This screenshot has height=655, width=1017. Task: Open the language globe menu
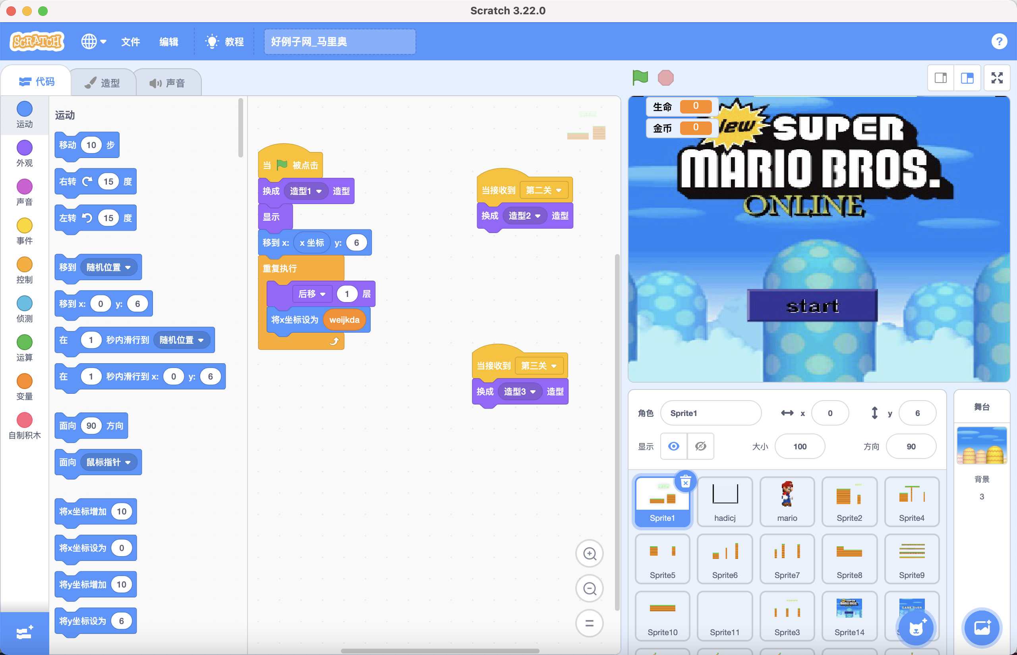[94, 42]
